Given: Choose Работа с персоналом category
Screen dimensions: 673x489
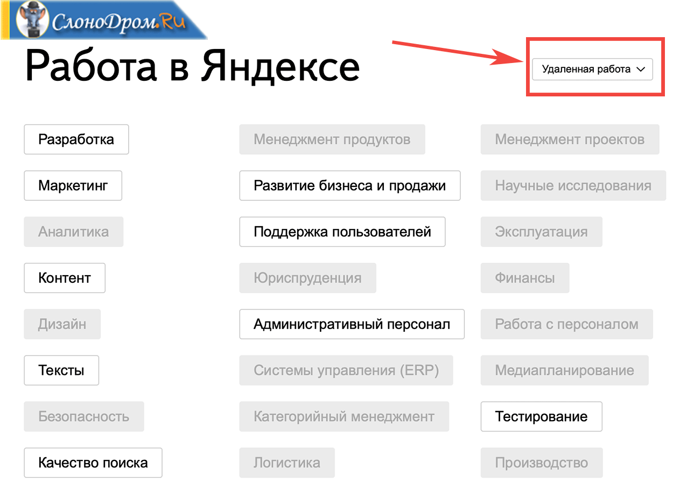Looking at the screenshot, I should pyautogui.click(x=566, y=324).
